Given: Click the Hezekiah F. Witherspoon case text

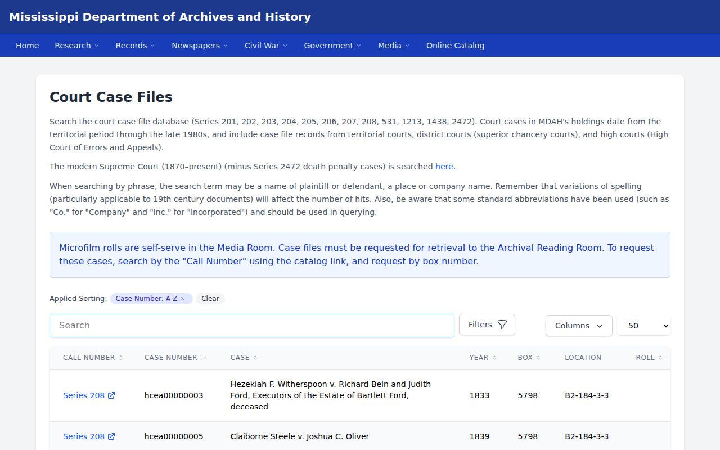Looking at the screenshot, I should click(x=331, y=395).
